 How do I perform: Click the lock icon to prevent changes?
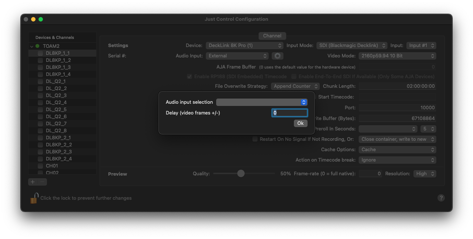pos(34,198)
